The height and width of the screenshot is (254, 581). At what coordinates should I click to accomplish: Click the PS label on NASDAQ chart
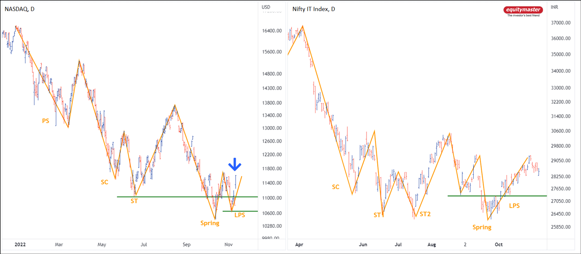coord(46,121)
